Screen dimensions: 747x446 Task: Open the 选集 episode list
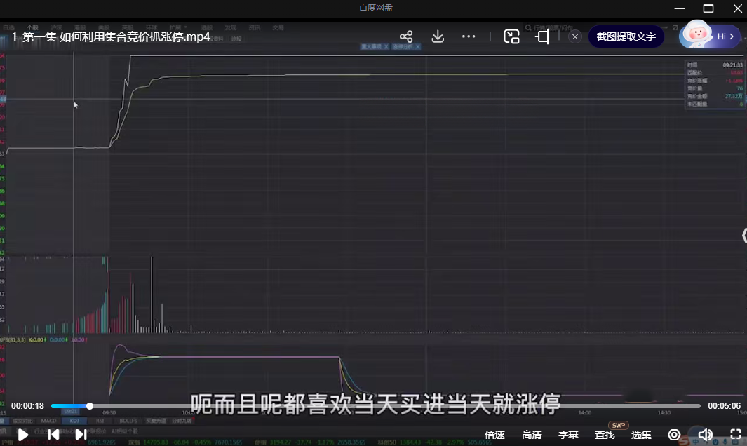click(x=641, y=435)
